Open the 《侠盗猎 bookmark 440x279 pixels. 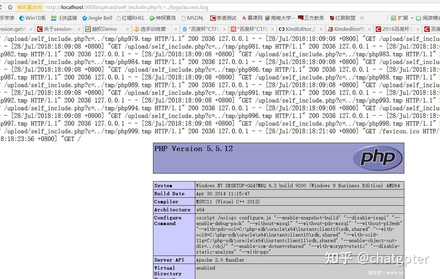point(64,18)
